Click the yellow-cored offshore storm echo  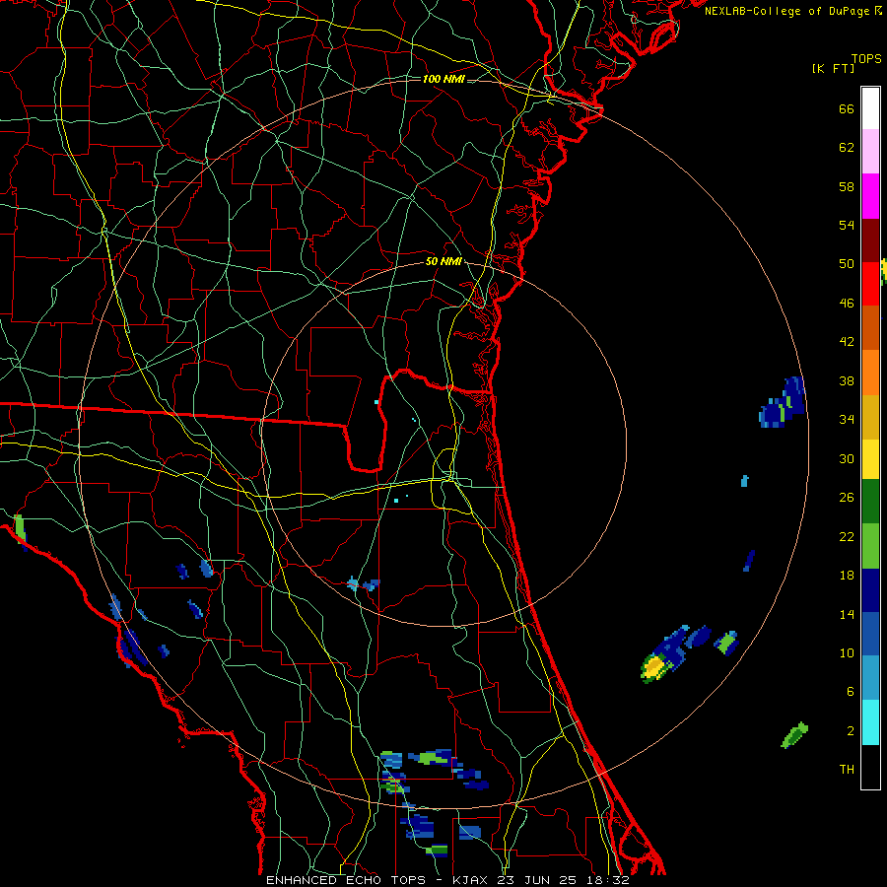[x=663, y=656]
